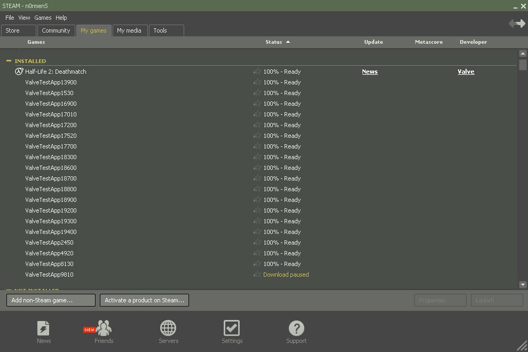Select the My games tab
The height and width of the screenshot is (352, 528).
[93, 30]
